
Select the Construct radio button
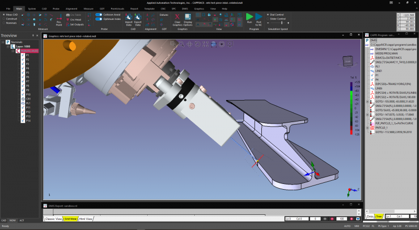click(3, 19)
